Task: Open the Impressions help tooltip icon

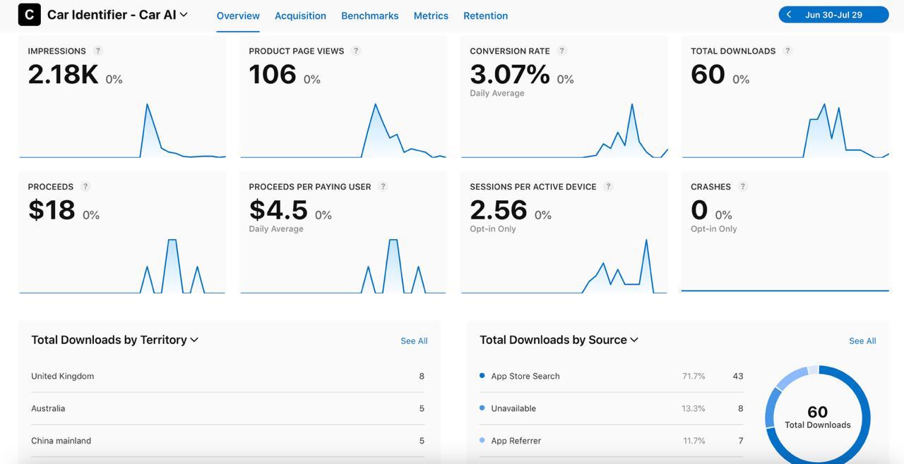Action: [97, 51]
